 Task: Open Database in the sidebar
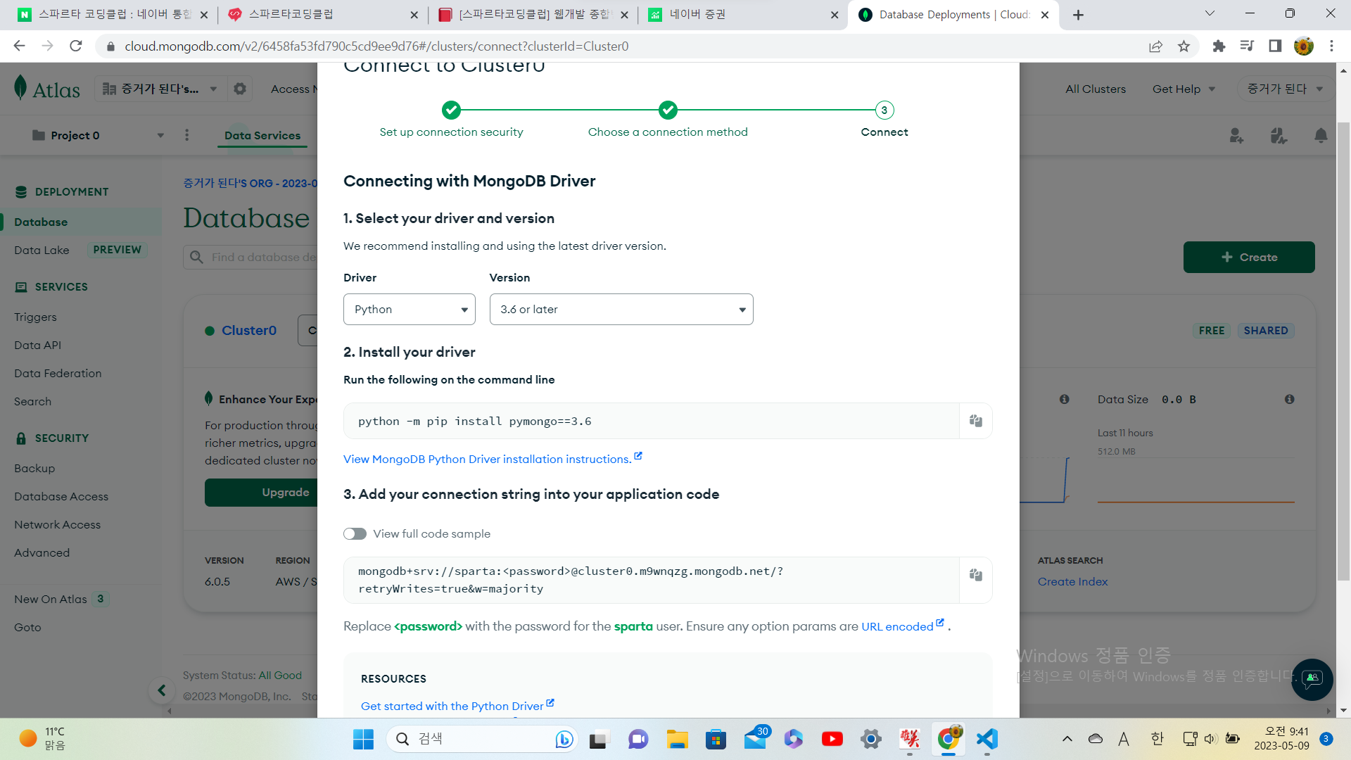[x=41, y=222]
